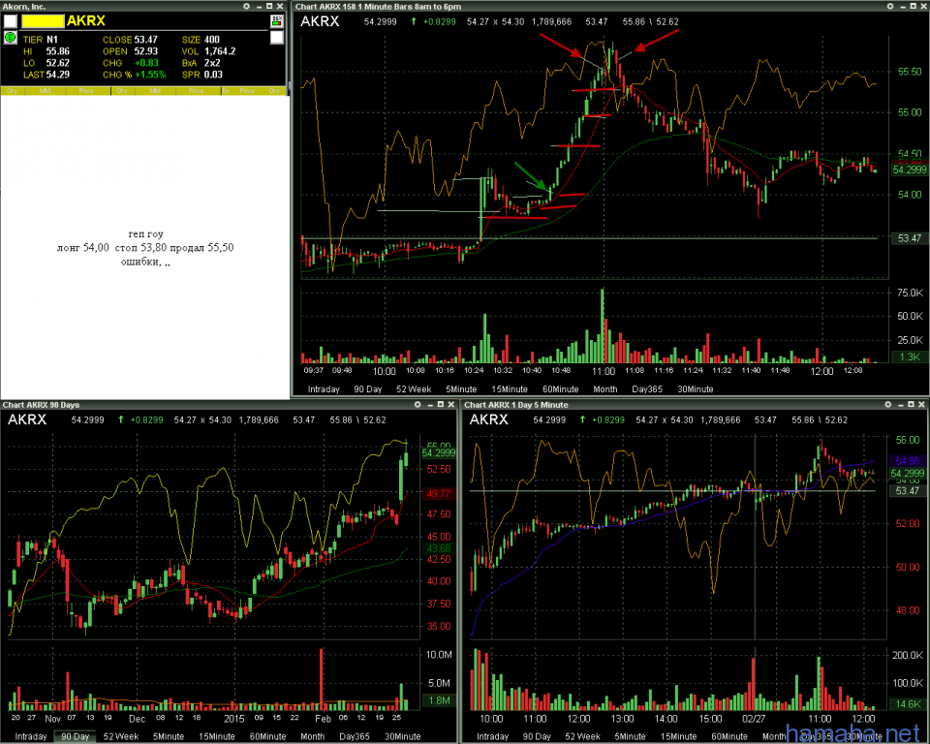Click the 53.47 price label on 1 Minute chart axis
Image resolution: width=930 pixels, height=744 pixels.
point(909,238)
